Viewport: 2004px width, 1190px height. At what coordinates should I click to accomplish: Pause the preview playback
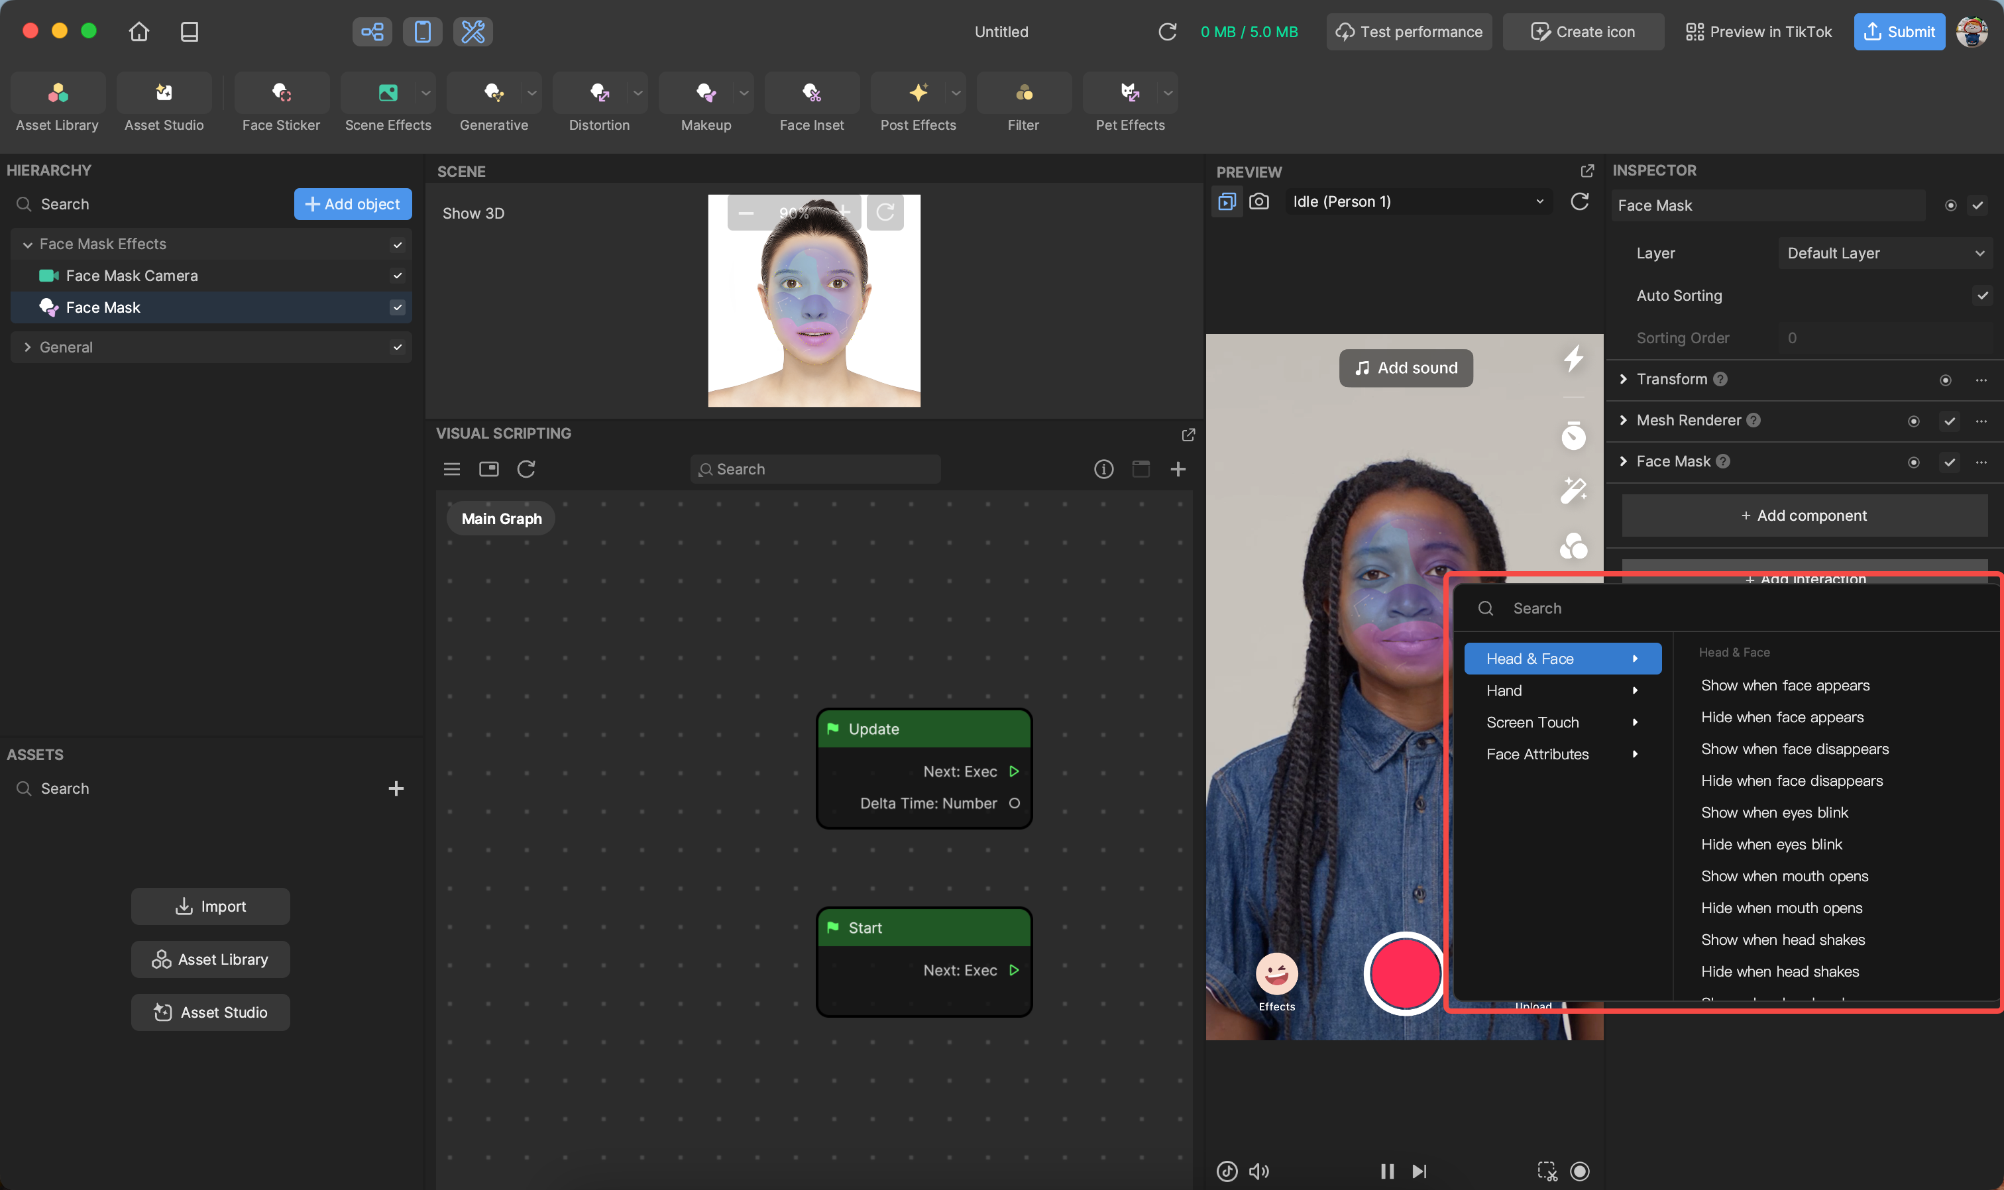pos(1387,1171)
